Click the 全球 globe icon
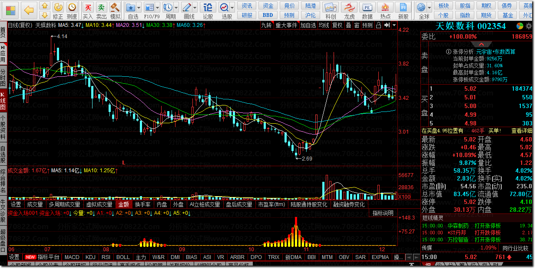536x269 pixels. [421, 7]
